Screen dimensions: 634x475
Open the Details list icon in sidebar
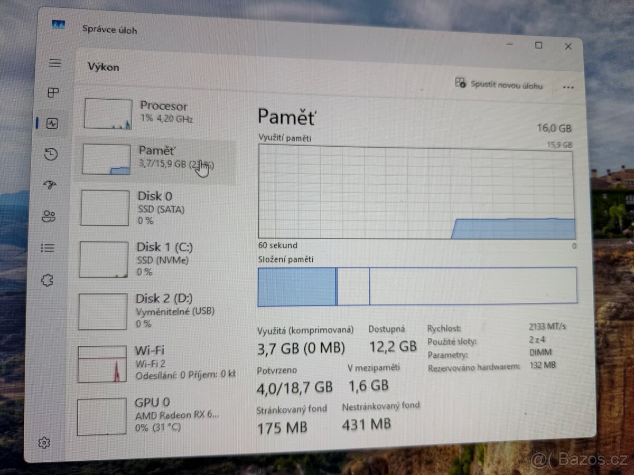coord(50,248)
